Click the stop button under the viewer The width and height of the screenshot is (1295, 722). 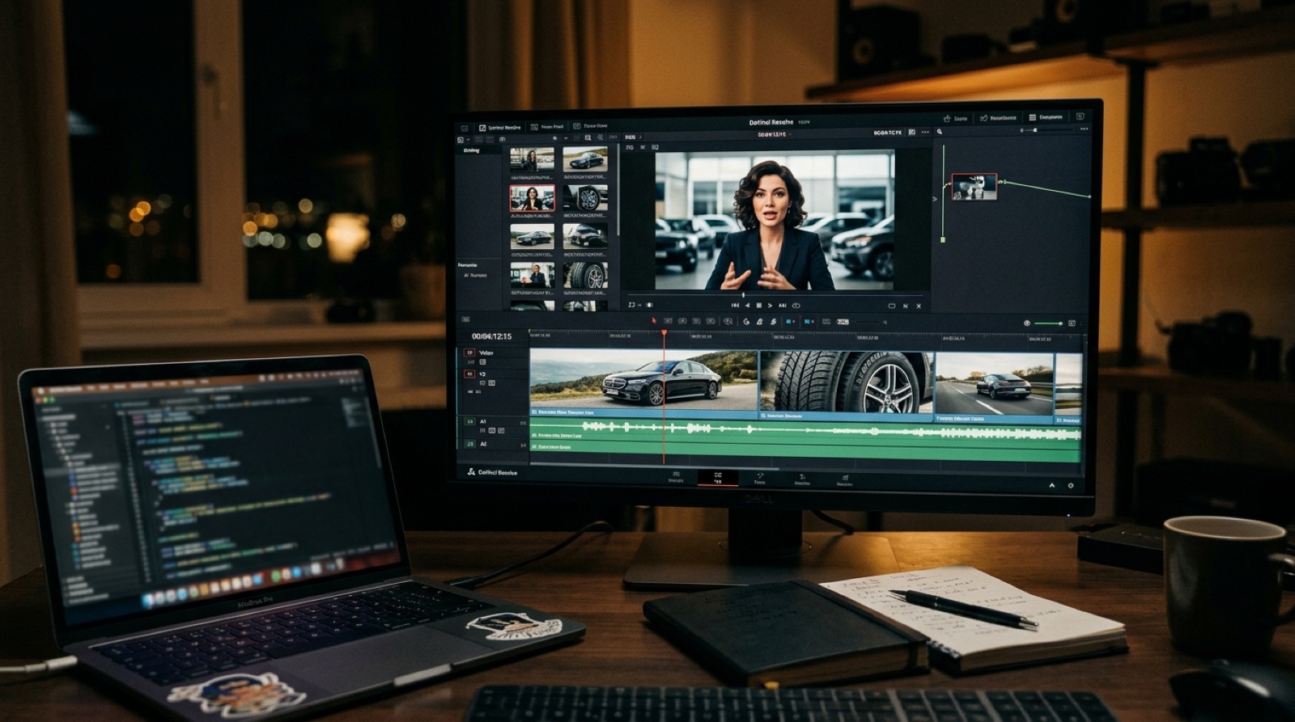[759, 306]
